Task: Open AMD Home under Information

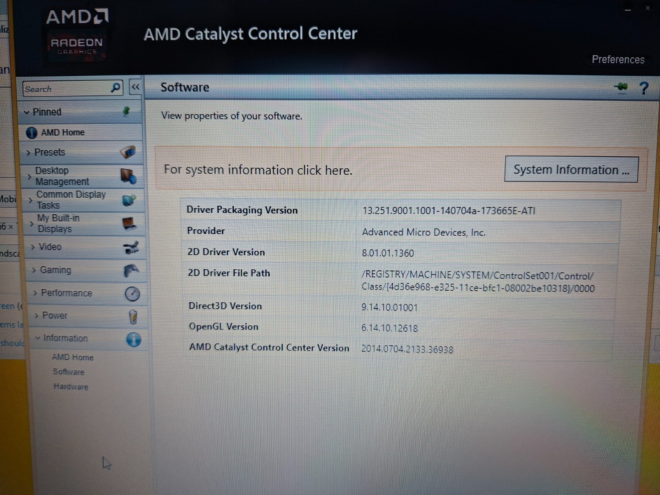Action: tap(73, 357)
